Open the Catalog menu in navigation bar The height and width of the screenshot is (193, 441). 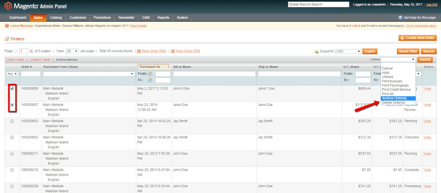pyautogui.click(x=56, y=18)
